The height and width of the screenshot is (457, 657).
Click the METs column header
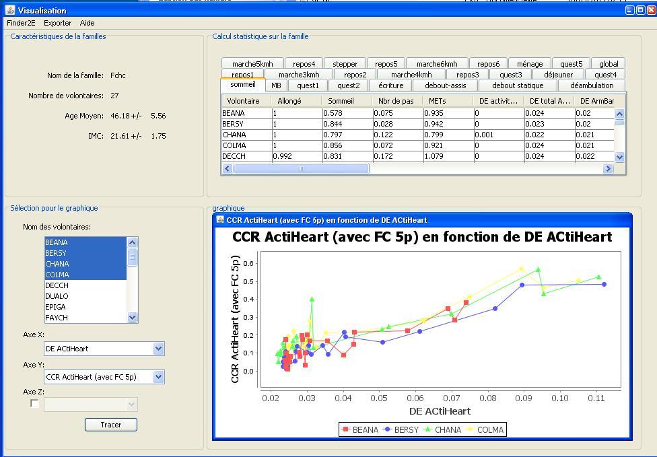click(x=448, y=101)
